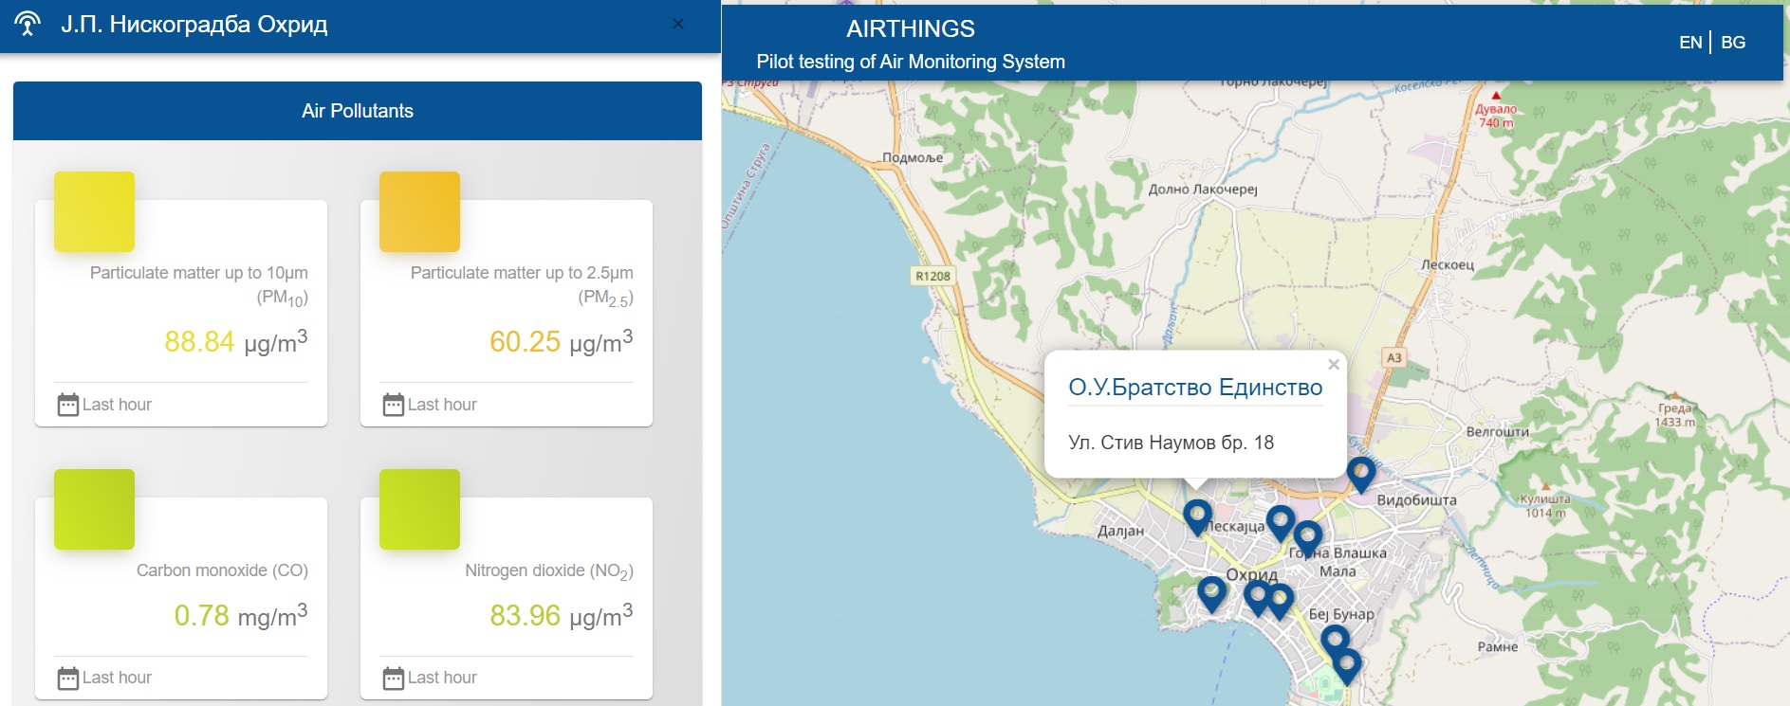This screenshot has width=1790, height=706.
Task: Dismiss the О.У.Братство Единство map popup
Action: click(1334, 365)
